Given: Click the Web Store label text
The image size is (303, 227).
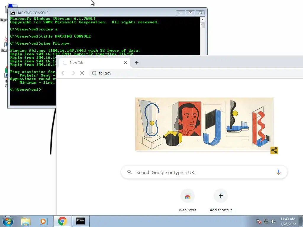Looking at the screenshot, I should tap(187, 210).
